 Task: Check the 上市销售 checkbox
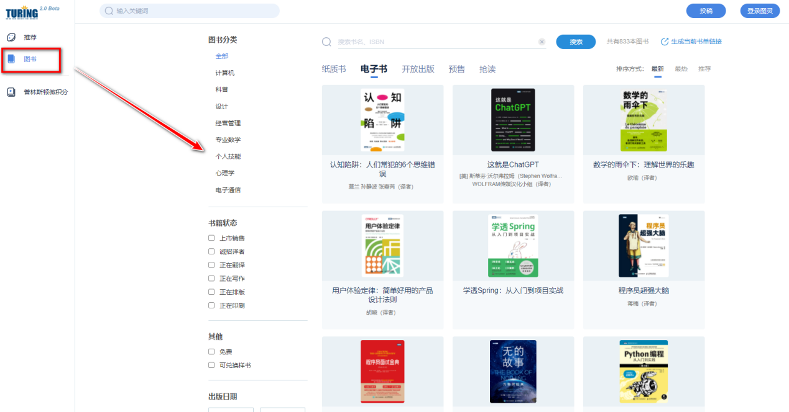point(211,238)
